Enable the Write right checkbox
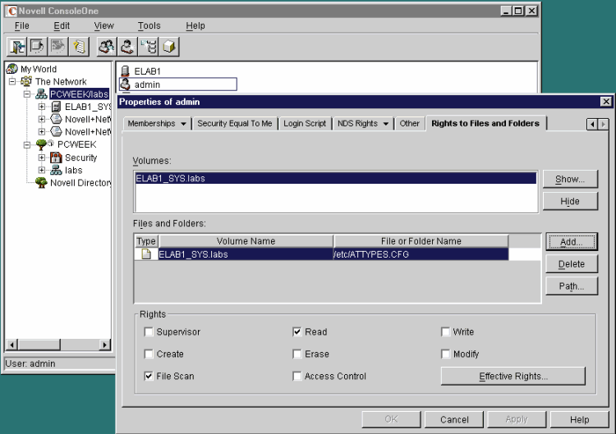 click(x=445, y=332)
